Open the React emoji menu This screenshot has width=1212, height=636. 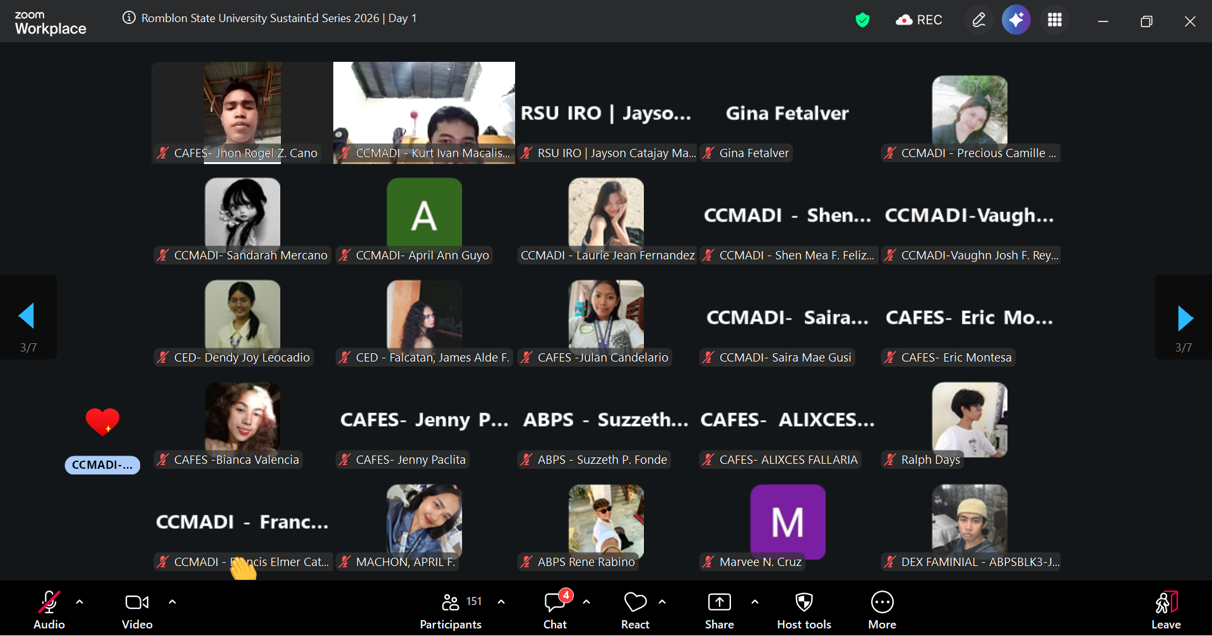[635, 610]
